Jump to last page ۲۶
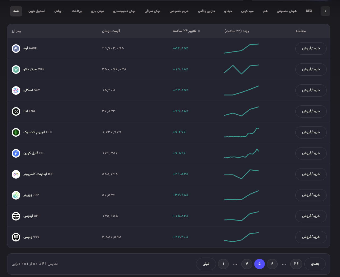340x277 pixels. pyautogui.click(x=296, y=264)
